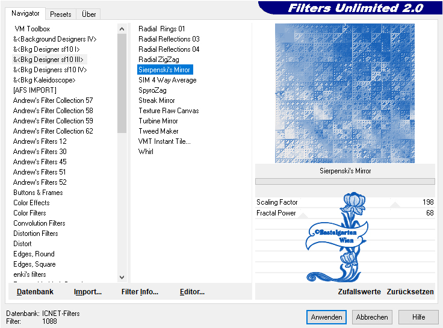This screenshot has height=328, width=443.
Task: Click the filter preview image
Action: pos(345,93)
